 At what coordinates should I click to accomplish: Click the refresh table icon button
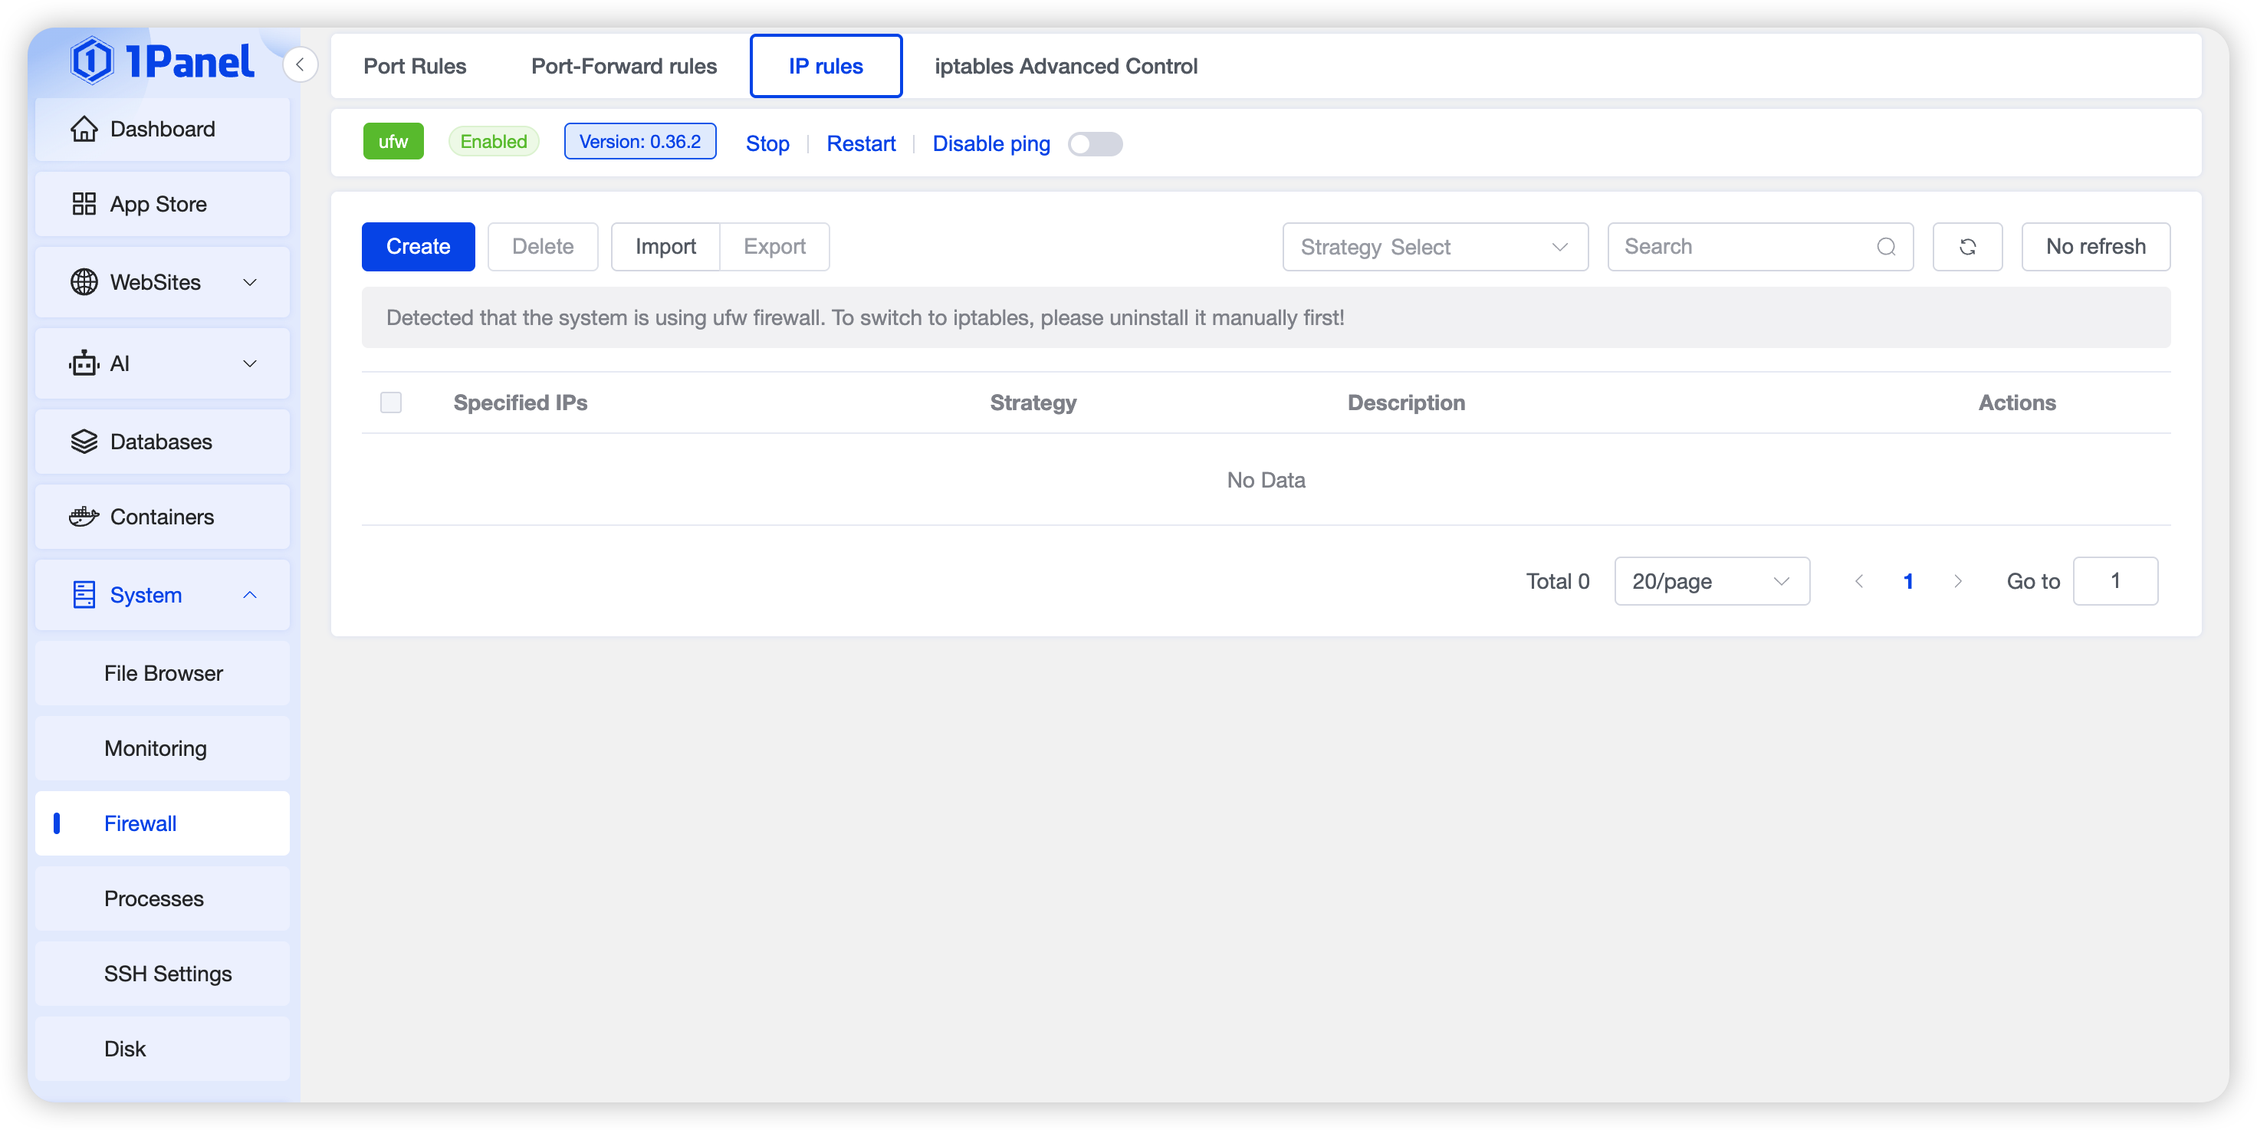point(1967,247)
